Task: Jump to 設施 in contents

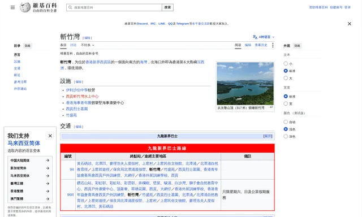Action: click(17, 62)
